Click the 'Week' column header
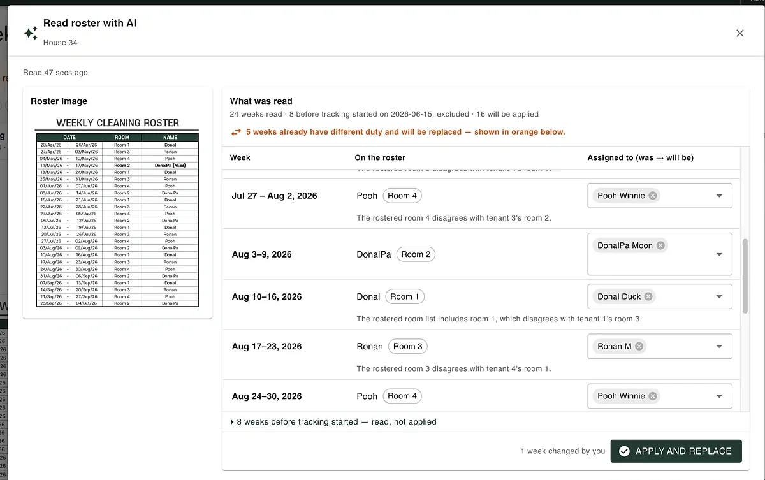Screen dimensions: 765x480 point(240,157)
